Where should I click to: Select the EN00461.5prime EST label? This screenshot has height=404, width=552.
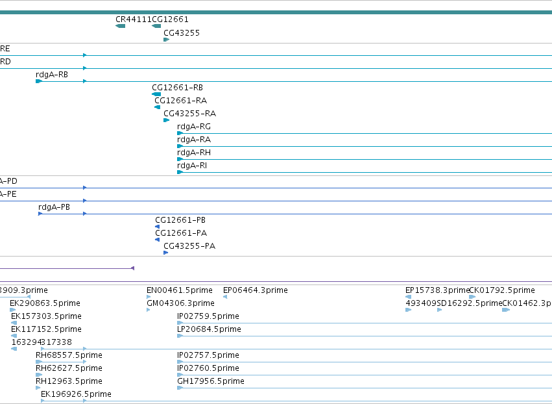point(180,290)
